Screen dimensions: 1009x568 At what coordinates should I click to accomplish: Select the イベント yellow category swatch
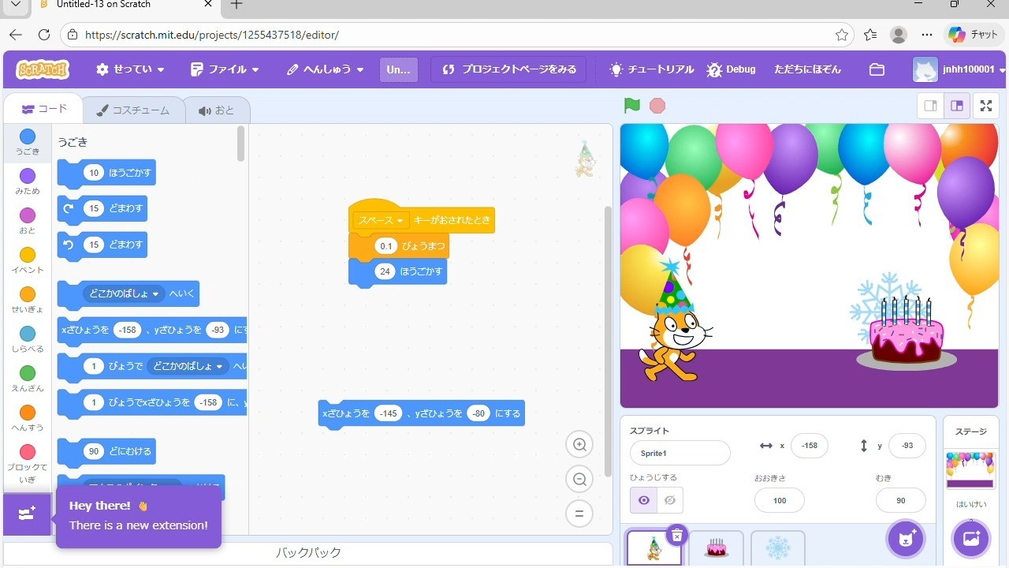(x=28, y=255)
